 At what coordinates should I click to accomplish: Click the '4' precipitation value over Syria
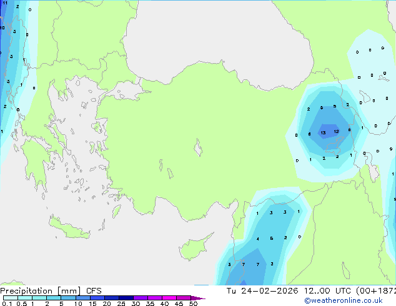[257, 239]
